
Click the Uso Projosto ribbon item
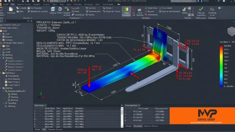point(34,8)
